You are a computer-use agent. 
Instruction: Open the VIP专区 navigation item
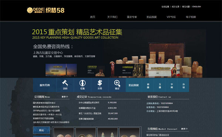(x=171, y=17)
